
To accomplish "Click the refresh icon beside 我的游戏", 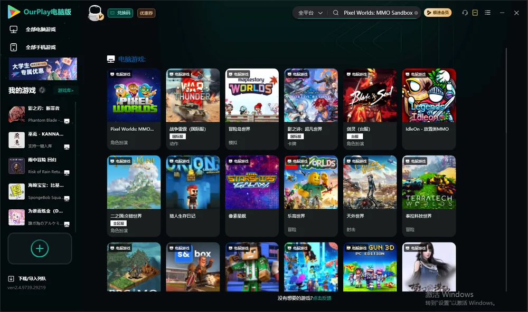I will tap(42, 90).
